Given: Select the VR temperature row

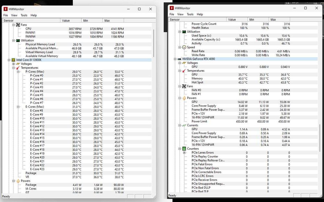Looking at the screenshot, I should (77, 177).
